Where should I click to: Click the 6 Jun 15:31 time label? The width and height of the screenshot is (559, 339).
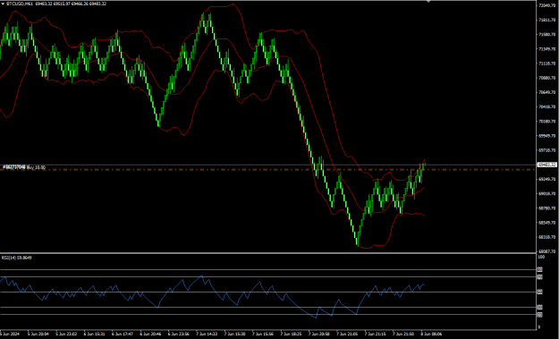pyautogui.click(x=94, y=335)
